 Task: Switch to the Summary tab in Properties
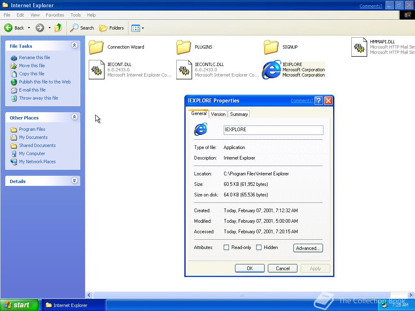pos(239,114)
